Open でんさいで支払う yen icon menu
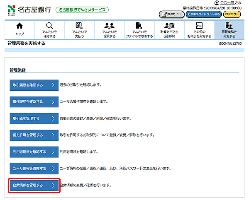The image size is (249, 200). coord(79,27)
